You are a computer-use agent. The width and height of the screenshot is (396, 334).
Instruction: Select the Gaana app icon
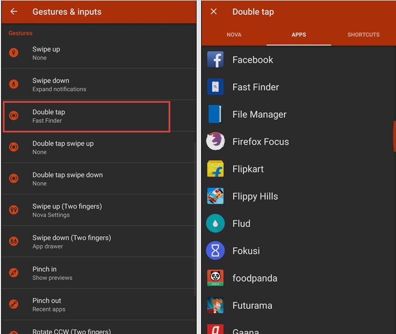click(215, 329)
